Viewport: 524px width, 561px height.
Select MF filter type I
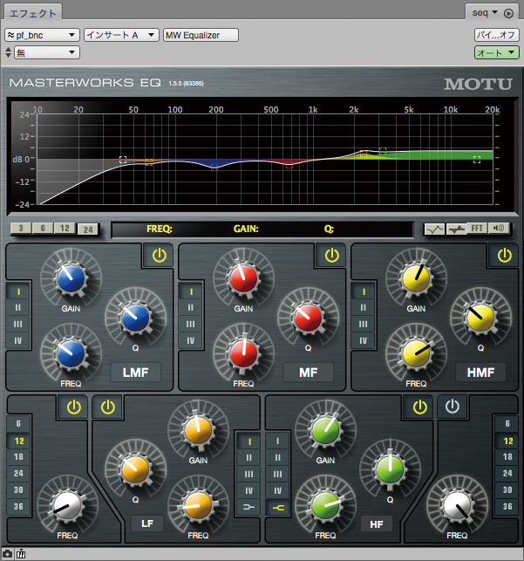(191, 291)
